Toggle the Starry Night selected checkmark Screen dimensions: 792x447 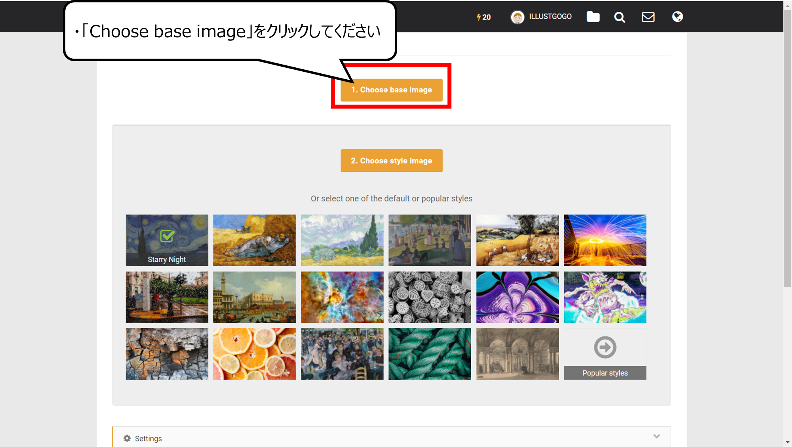[167, 236]
